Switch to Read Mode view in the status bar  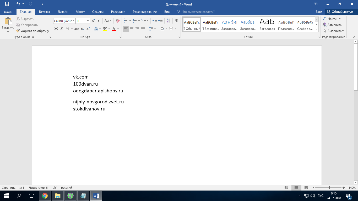point(286,188)
